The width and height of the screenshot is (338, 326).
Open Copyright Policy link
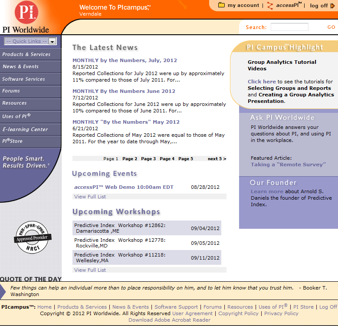(x=238, y=313)
